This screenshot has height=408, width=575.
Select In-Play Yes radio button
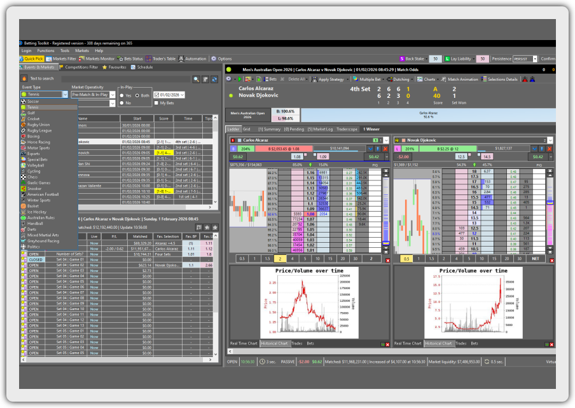121,95
